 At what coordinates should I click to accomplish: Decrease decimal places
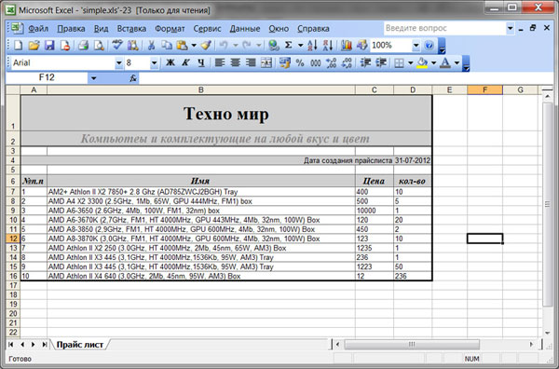coord(347,63)
